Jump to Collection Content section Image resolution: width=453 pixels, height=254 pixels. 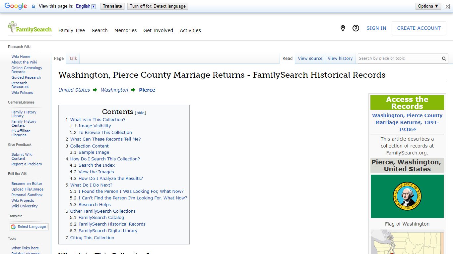point(90,146)
